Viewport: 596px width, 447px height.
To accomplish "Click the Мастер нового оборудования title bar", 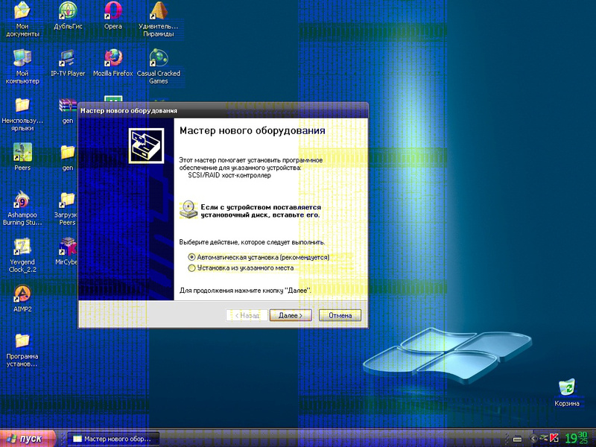I will click(x=223, y=110).
